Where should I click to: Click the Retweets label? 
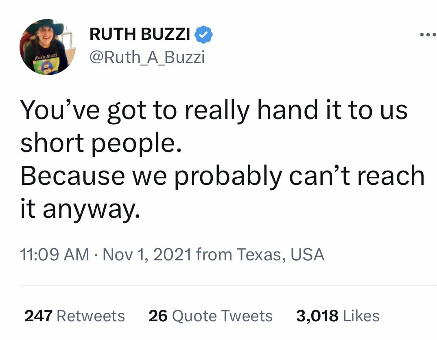[91, 316]
